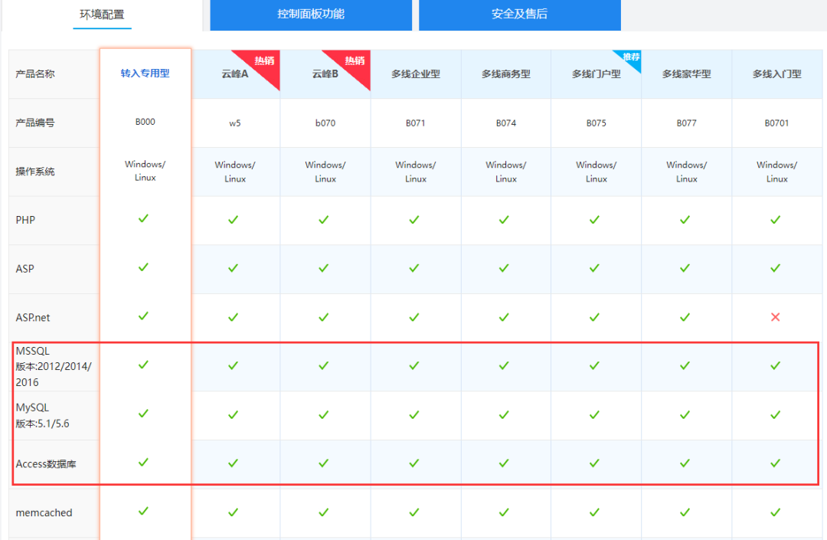Select the 多线门户型 recommended product

pos(596,74)
